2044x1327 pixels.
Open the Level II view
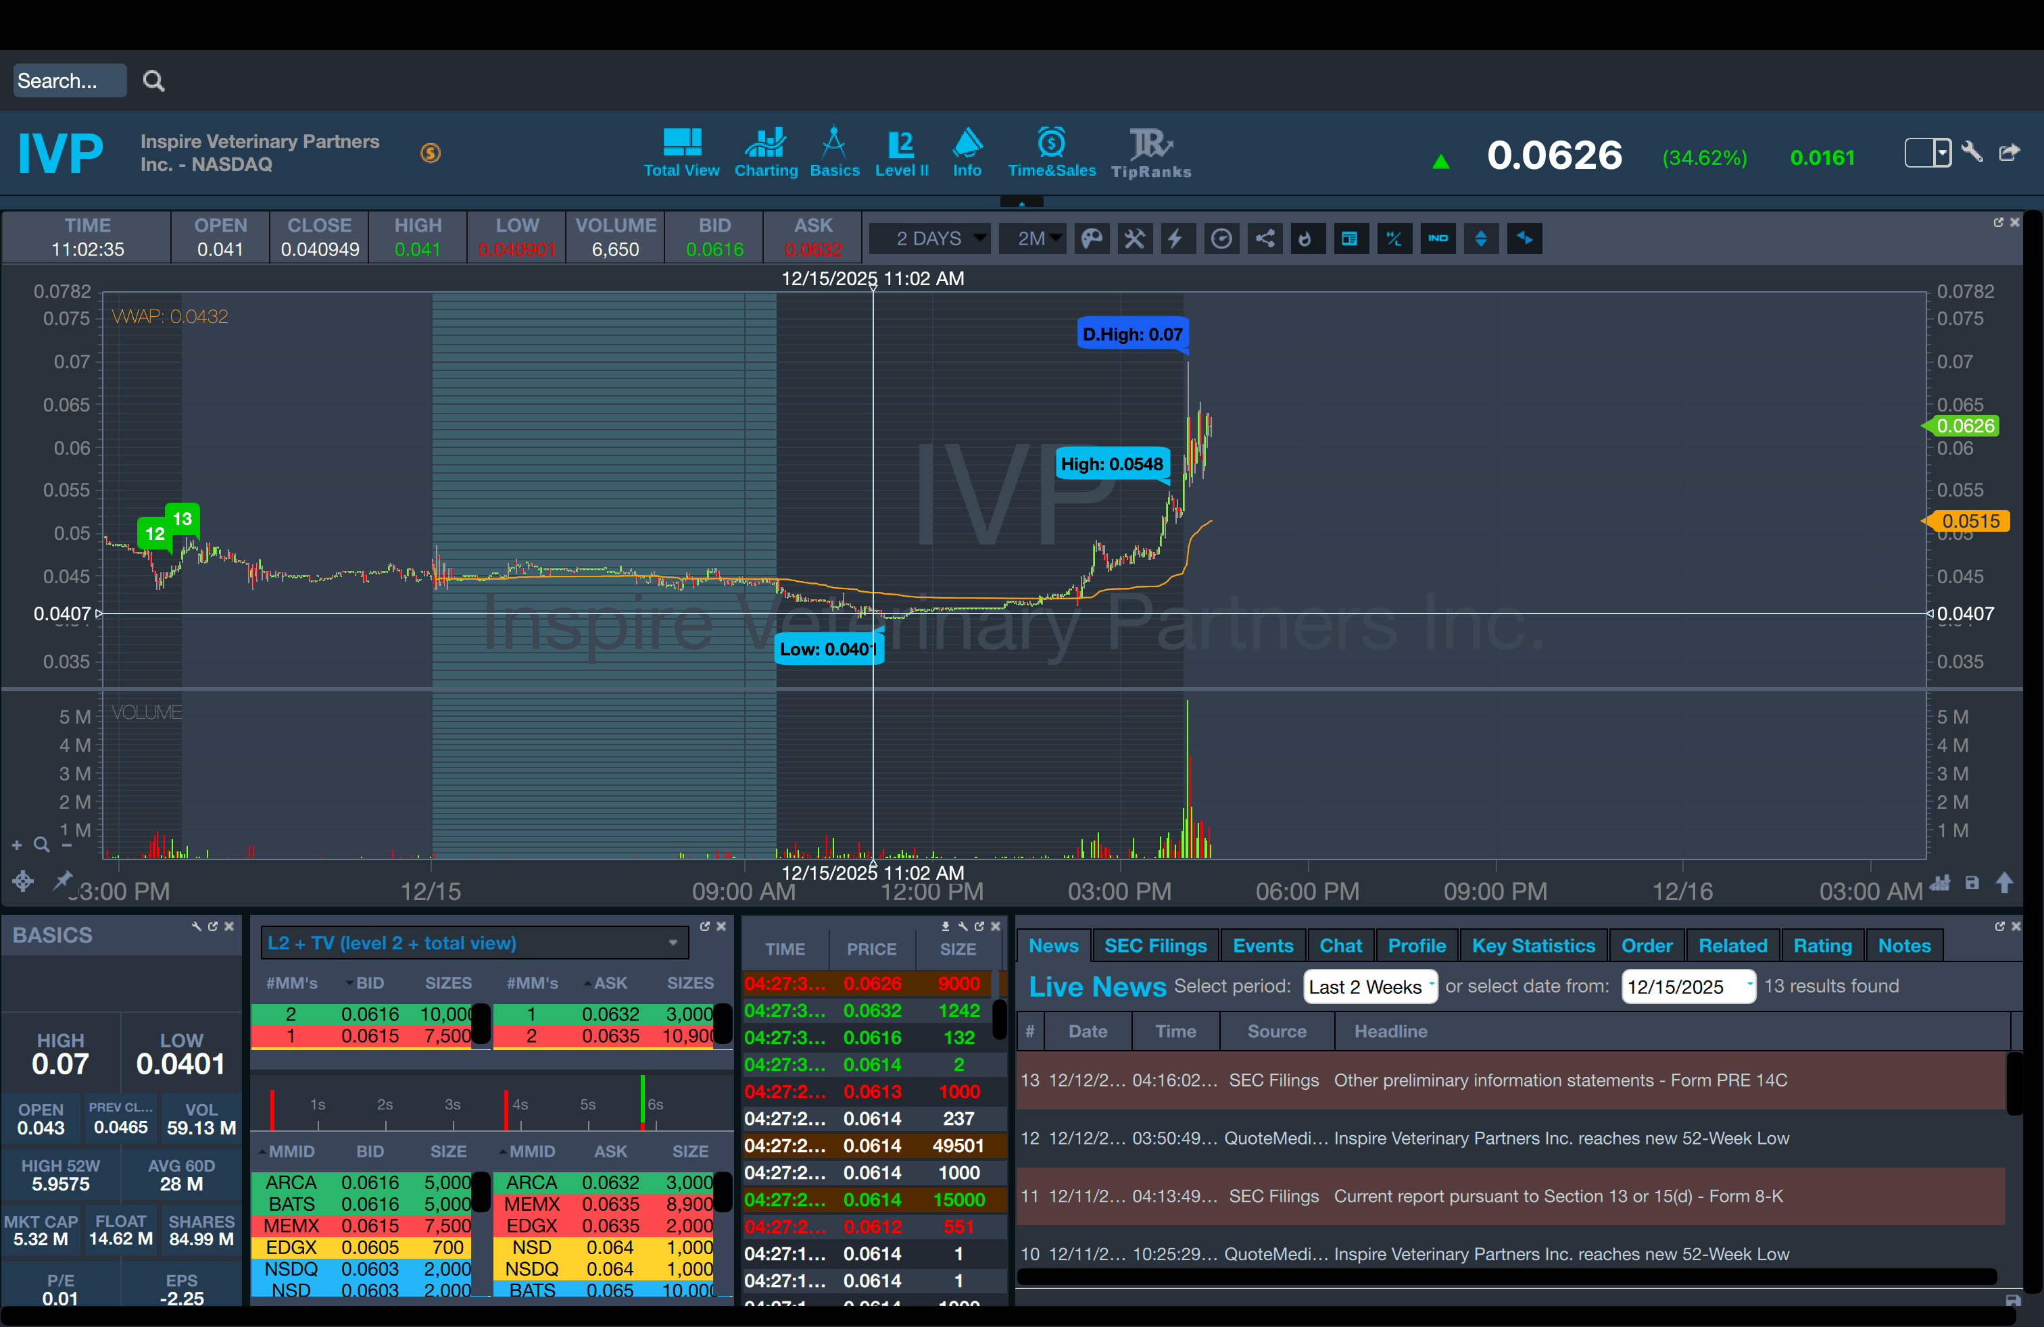point(901,153)
